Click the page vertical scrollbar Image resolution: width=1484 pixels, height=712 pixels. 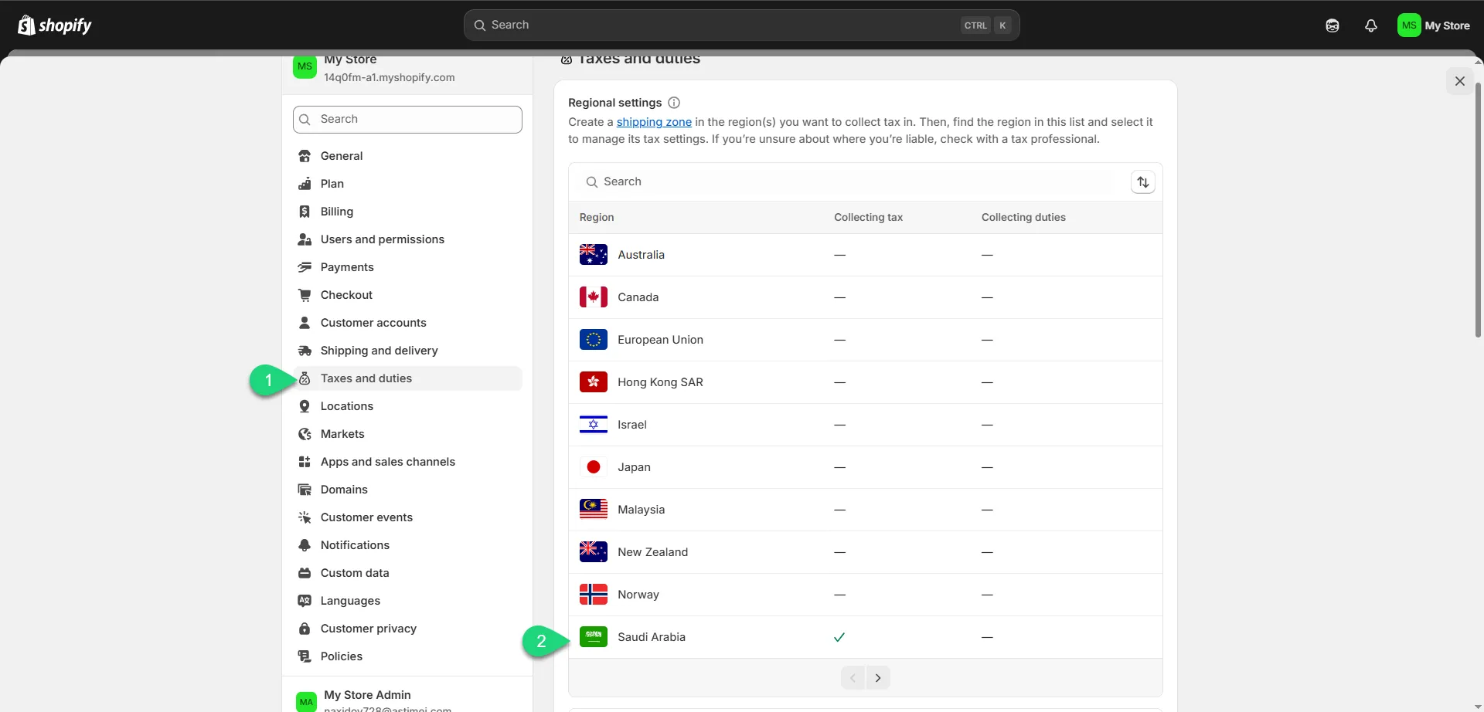pos(1478,209)
